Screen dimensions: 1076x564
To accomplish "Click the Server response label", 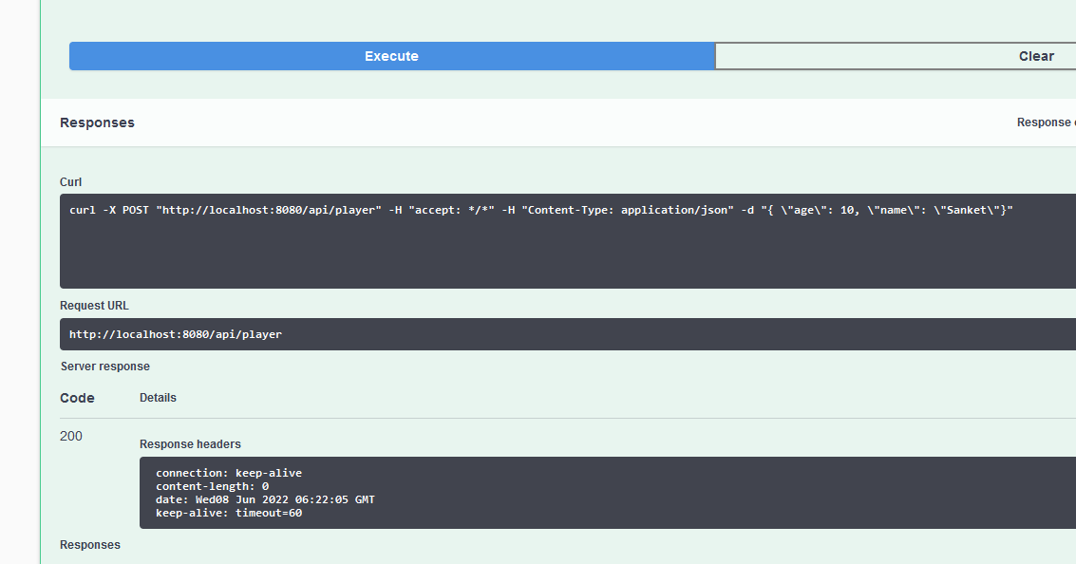I will (x=104, y=366).
